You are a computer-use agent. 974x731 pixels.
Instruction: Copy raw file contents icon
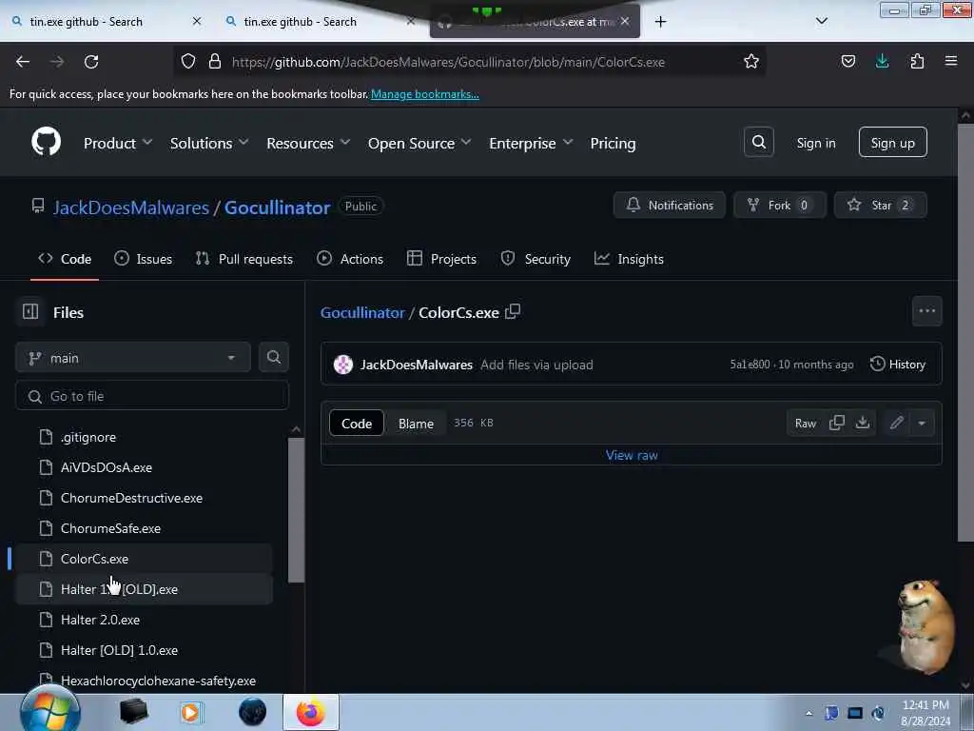pyautogui.click(x=837, y=423)
